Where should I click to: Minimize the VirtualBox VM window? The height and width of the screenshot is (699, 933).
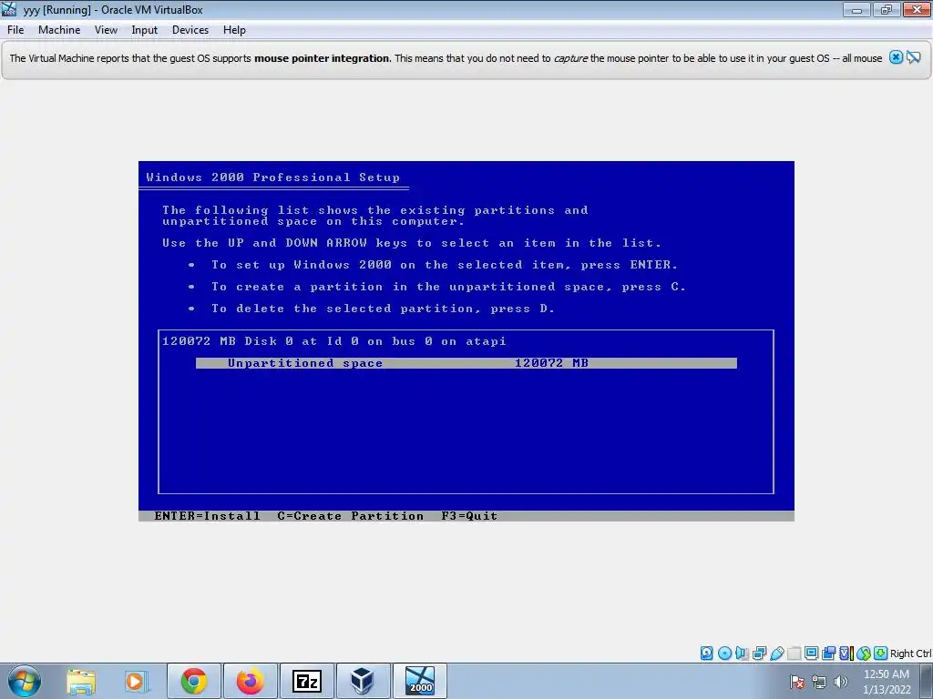(856, 9)
